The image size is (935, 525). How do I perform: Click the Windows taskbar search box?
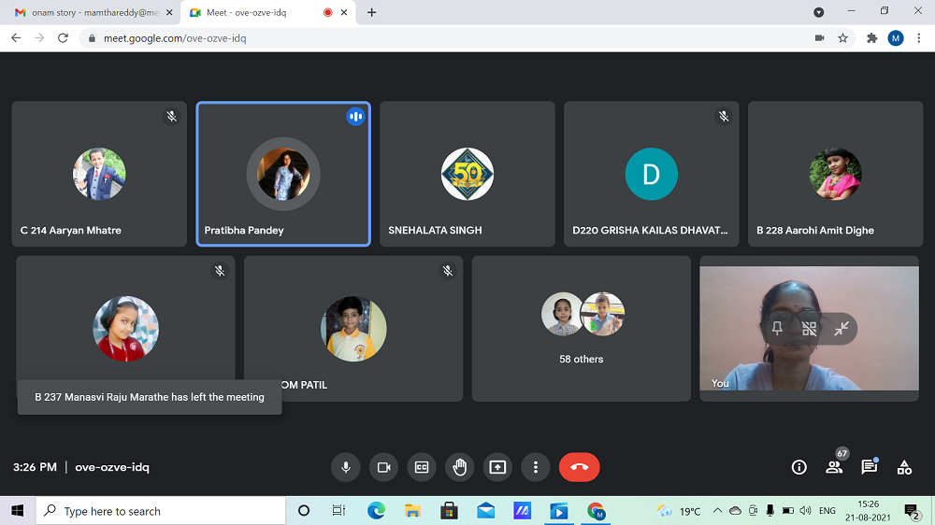(161, 511)
